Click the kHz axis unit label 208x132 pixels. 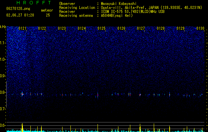3,27
